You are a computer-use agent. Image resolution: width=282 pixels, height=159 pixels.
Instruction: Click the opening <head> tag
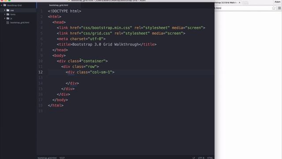pyautogui.click(x=59, y=22)
